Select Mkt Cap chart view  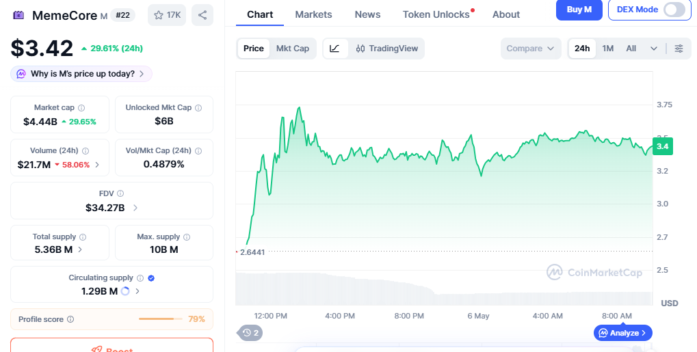click(293, 49)
